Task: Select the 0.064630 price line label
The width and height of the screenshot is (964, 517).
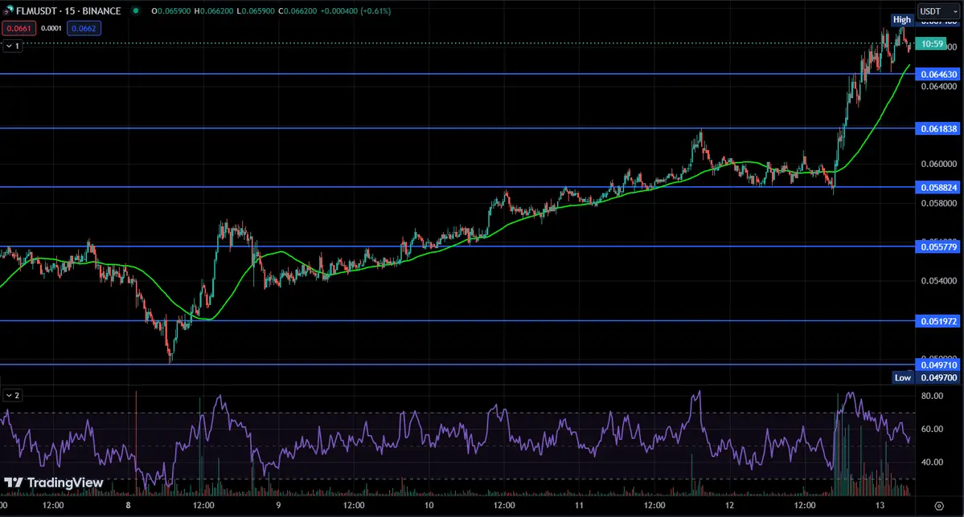Action: click(x=938, y=75)
